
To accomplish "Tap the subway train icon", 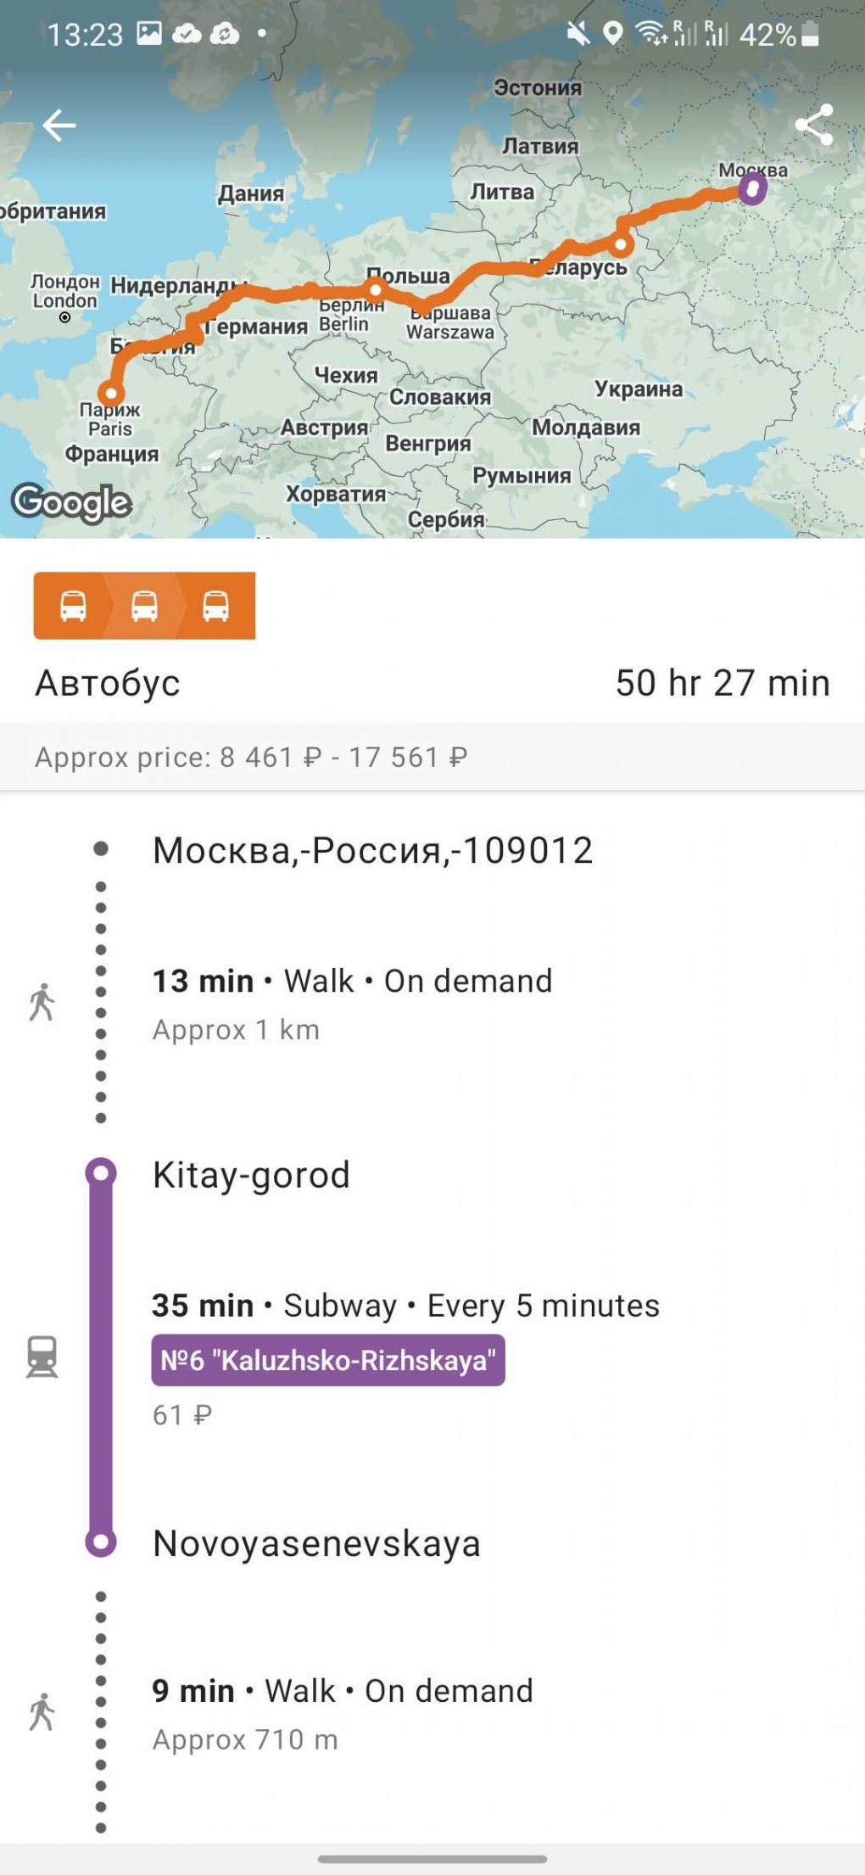I will tap(42, 1357).
